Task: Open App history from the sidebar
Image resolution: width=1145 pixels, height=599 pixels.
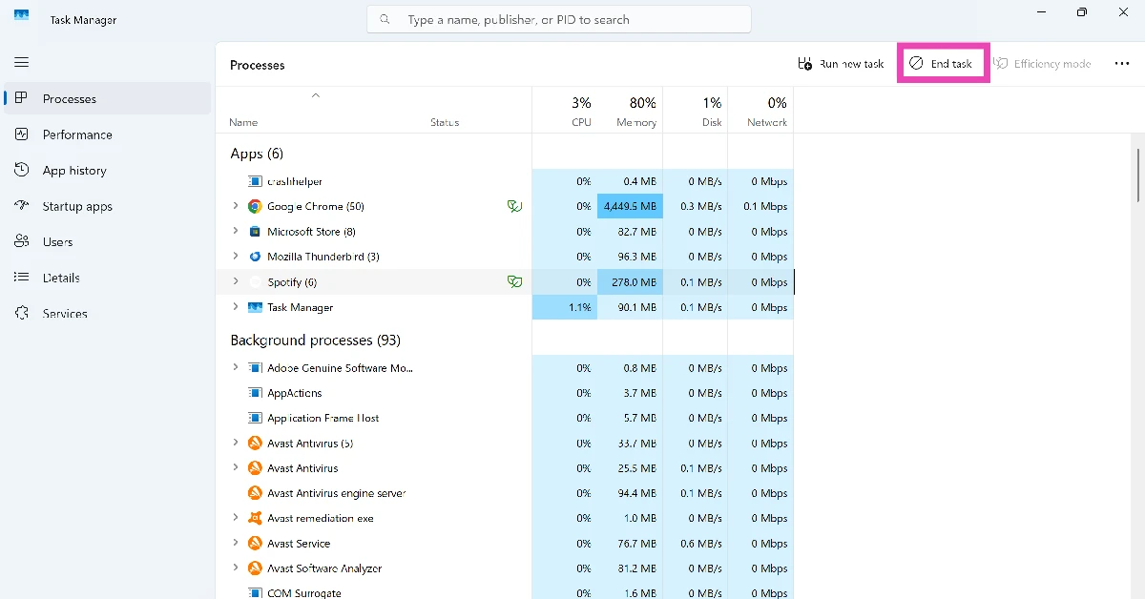Action: [x=74, y=171]
